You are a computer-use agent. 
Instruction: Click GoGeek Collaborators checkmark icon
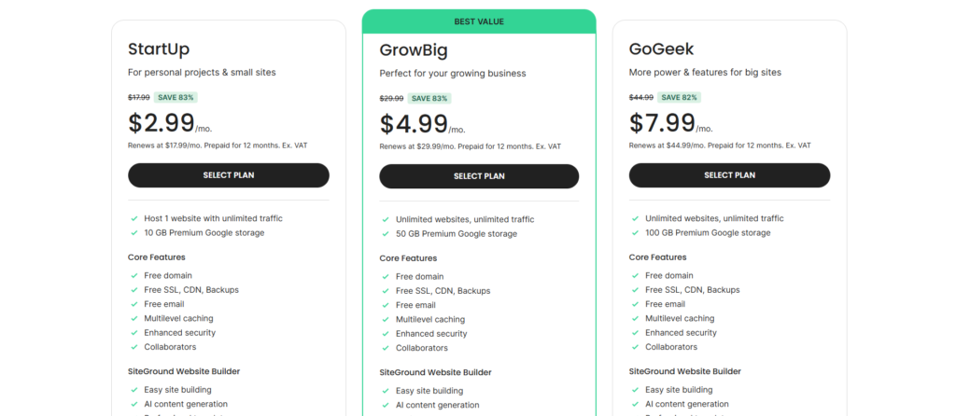click(635, 347)
